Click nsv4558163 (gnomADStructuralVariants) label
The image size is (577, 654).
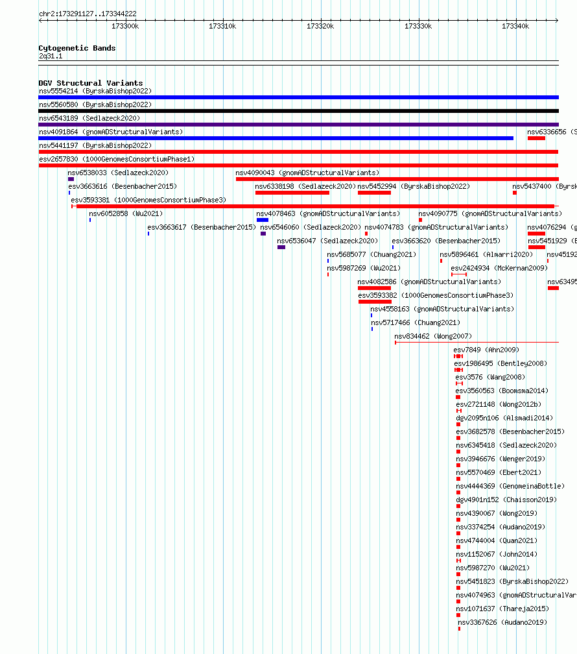point(442,309)
